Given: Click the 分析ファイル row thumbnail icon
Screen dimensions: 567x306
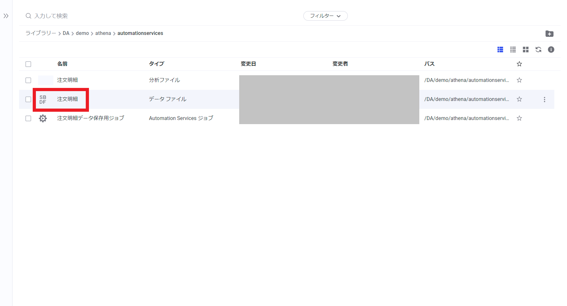Looking at the screenshot, I should 46,80.
